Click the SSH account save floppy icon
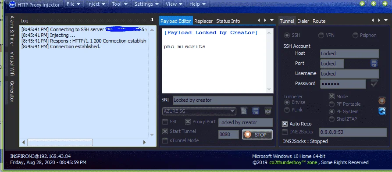Viewport: 392px width, 172px height. pyautogui.click(x=374, y=64)
